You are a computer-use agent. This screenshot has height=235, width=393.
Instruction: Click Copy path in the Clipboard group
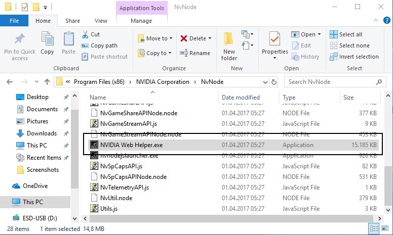tap(99, 45)
